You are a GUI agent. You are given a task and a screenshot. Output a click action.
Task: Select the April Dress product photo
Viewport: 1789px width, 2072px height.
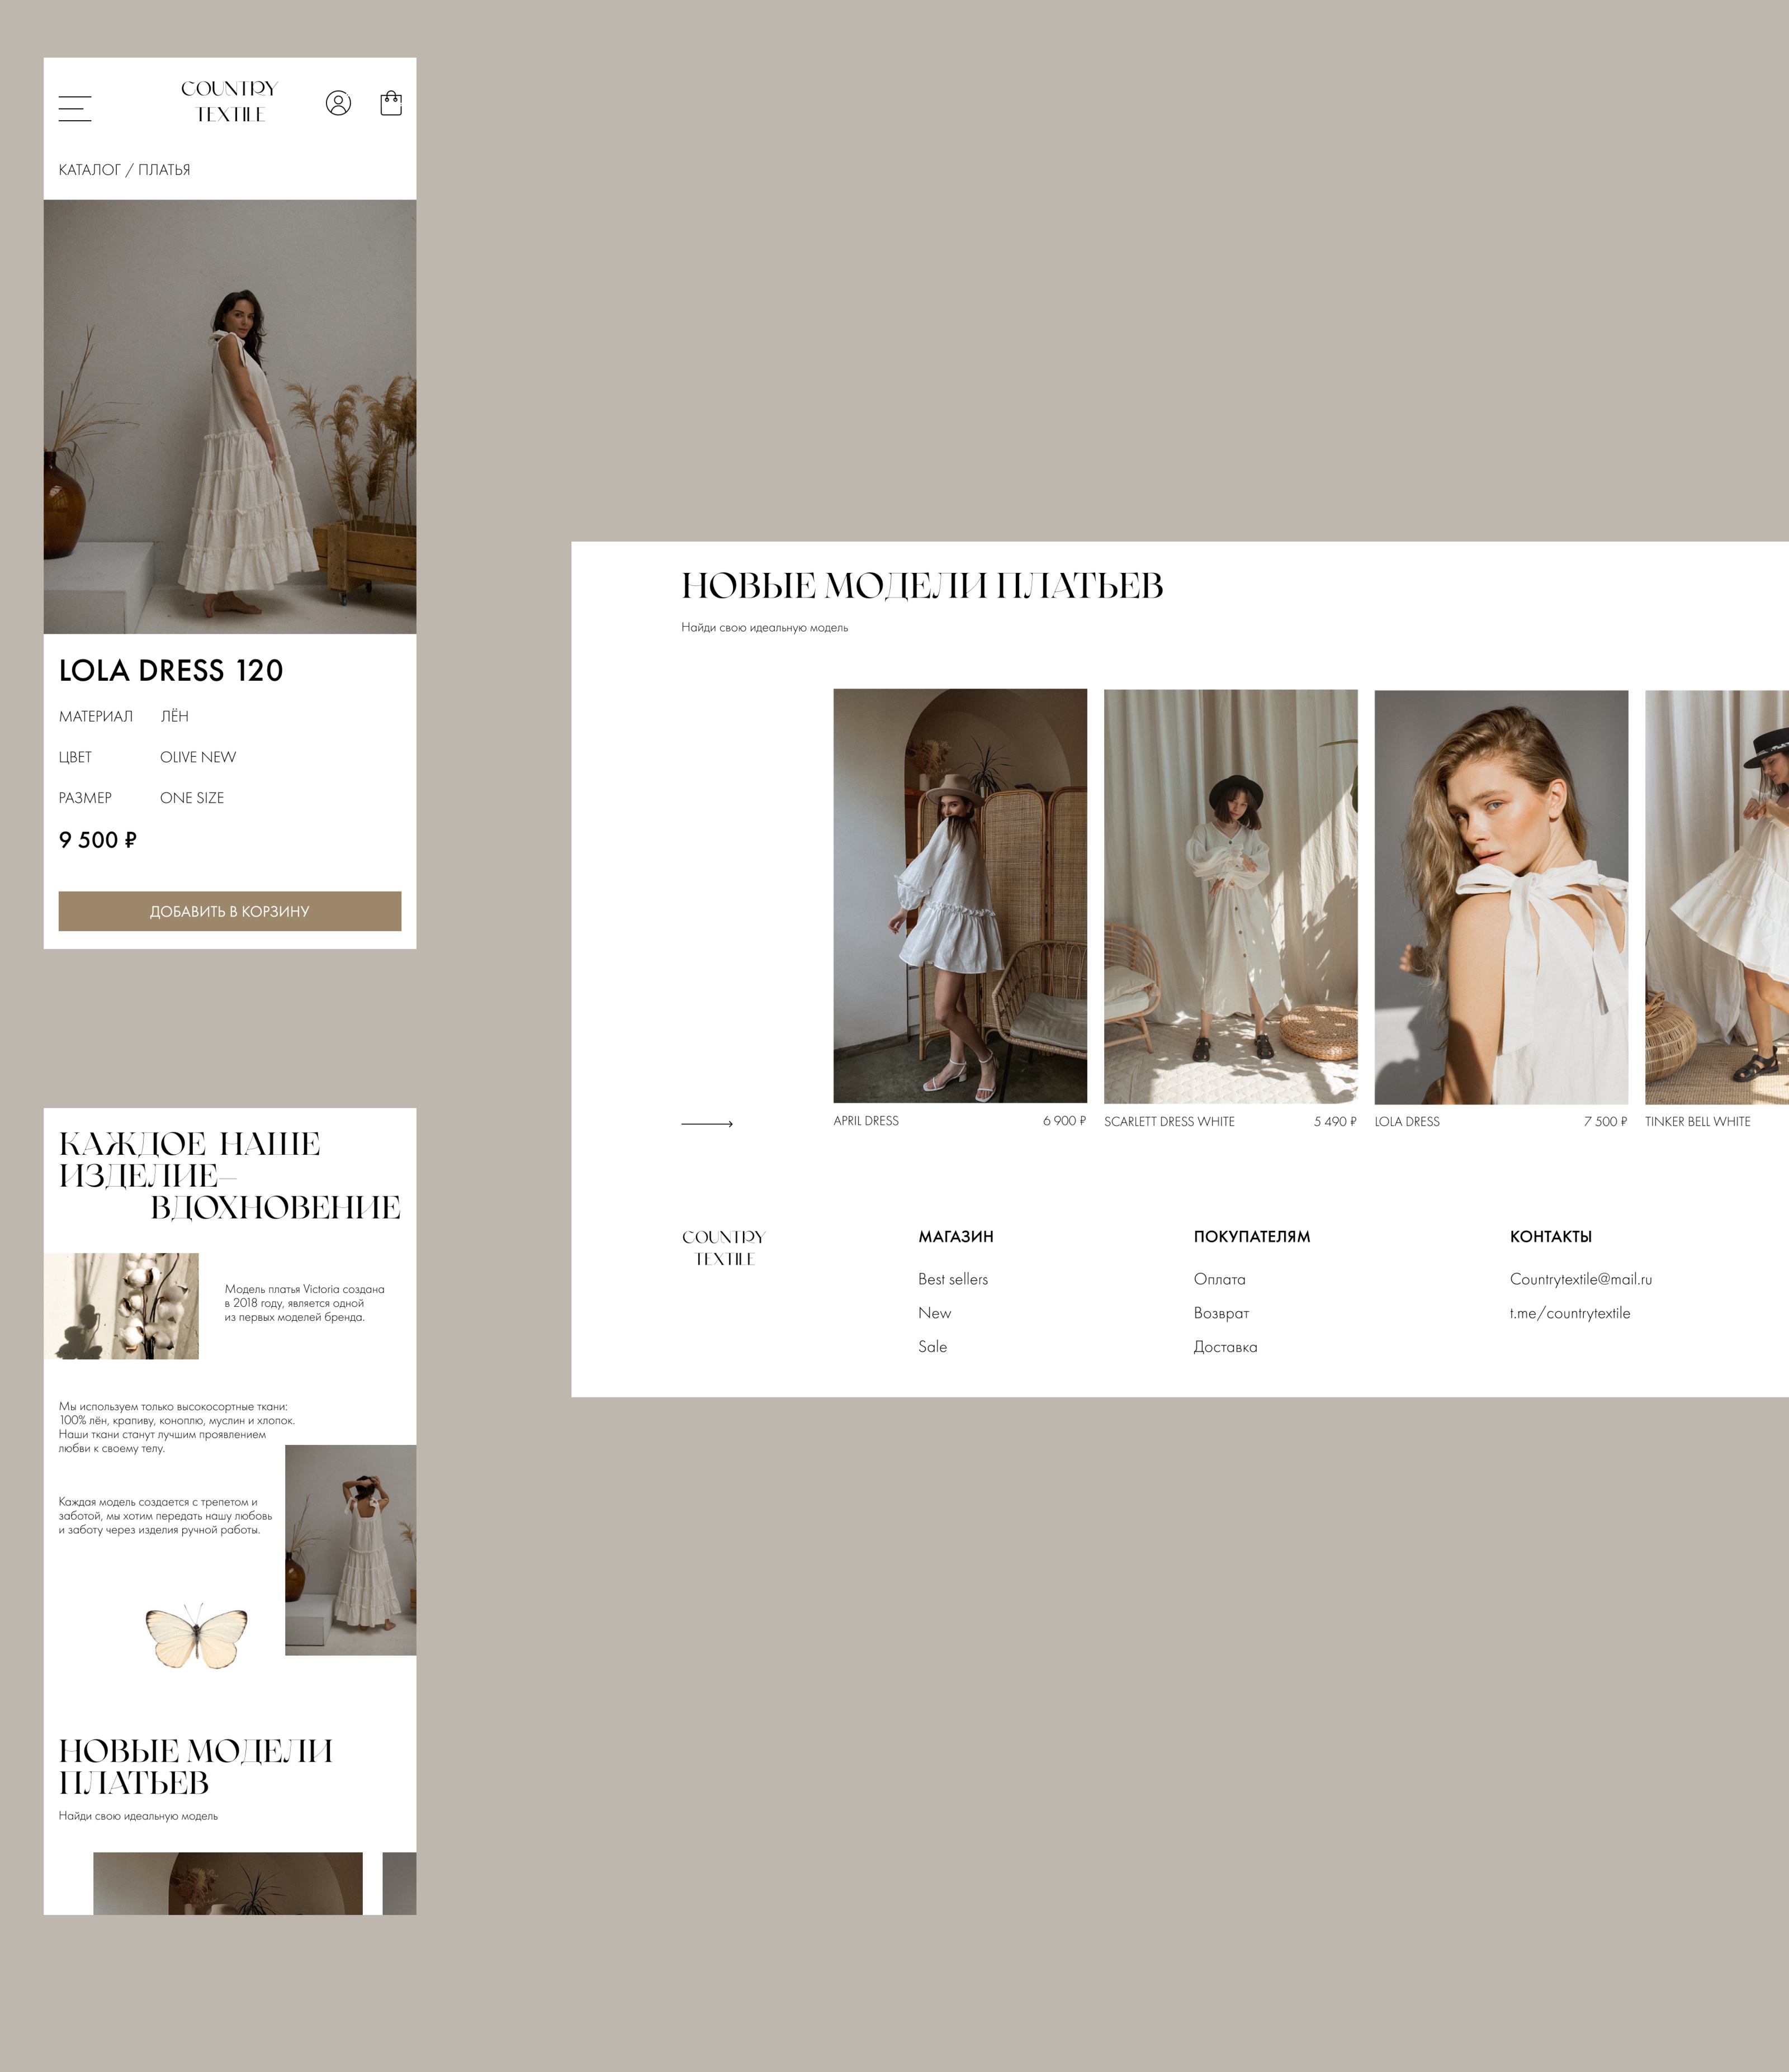click(x=959, y=895)
